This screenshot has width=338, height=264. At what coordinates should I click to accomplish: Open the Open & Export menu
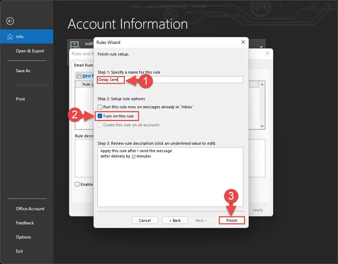(x=30, y=51)
